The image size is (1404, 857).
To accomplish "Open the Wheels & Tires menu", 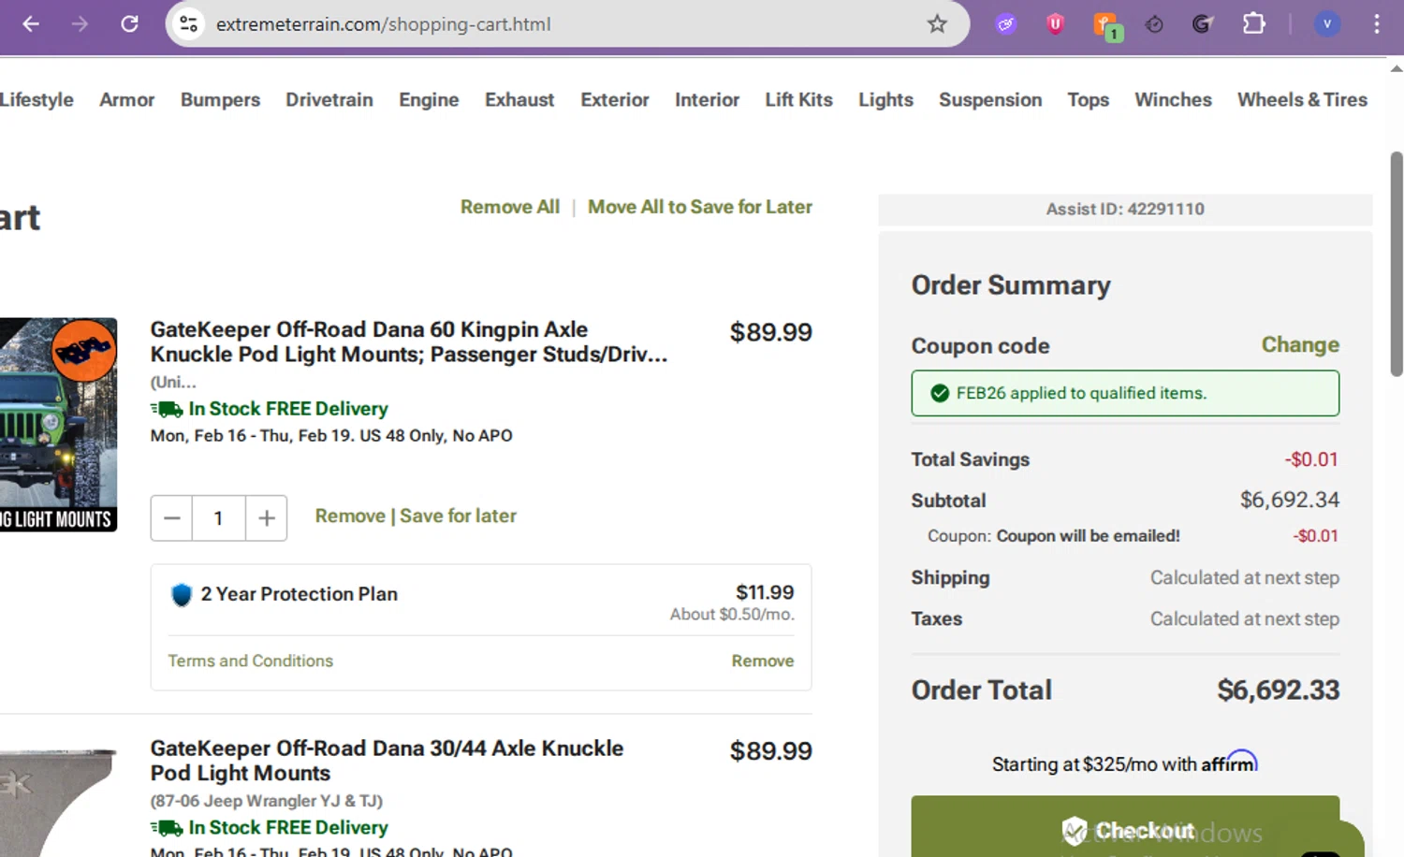I will (x=1302, y=99).
